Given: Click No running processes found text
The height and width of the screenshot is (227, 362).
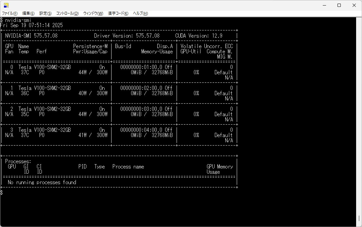Looking at the screenshot, I should point(42,183).
